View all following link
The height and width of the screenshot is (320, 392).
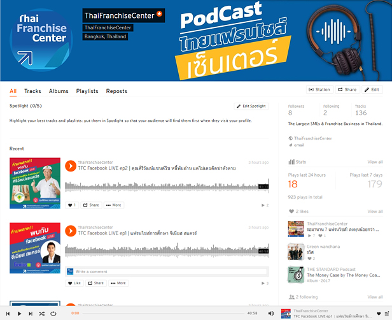[x=375, y=297]
